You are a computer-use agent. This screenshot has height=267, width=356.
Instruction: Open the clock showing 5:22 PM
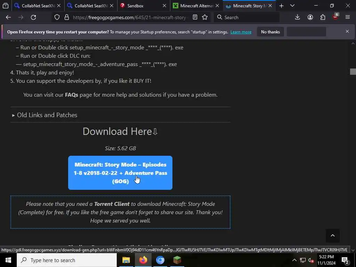pyautogui.click(x=326, y=260)
